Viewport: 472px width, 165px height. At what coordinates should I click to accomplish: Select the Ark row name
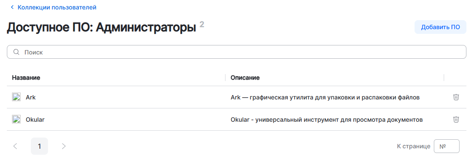31,98
